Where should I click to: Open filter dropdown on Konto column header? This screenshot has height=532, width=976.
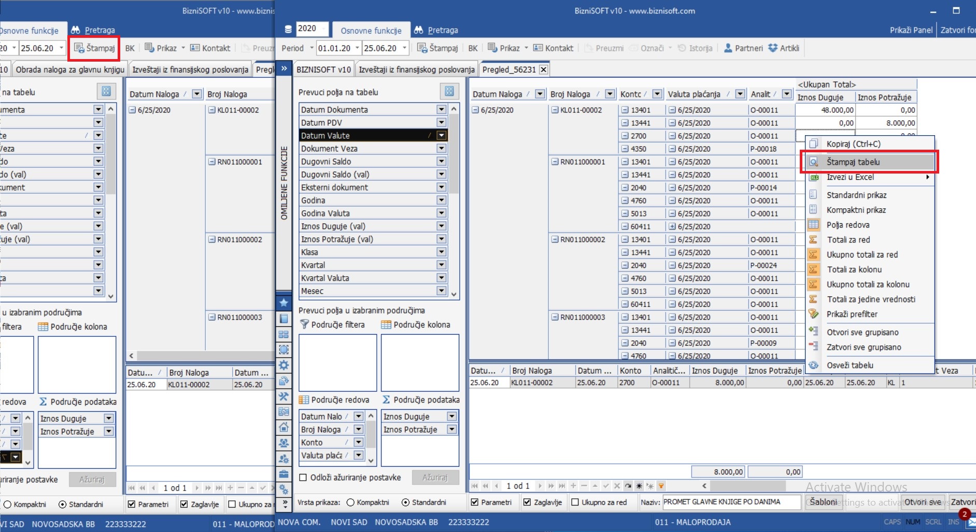click(x=657, y=94)
